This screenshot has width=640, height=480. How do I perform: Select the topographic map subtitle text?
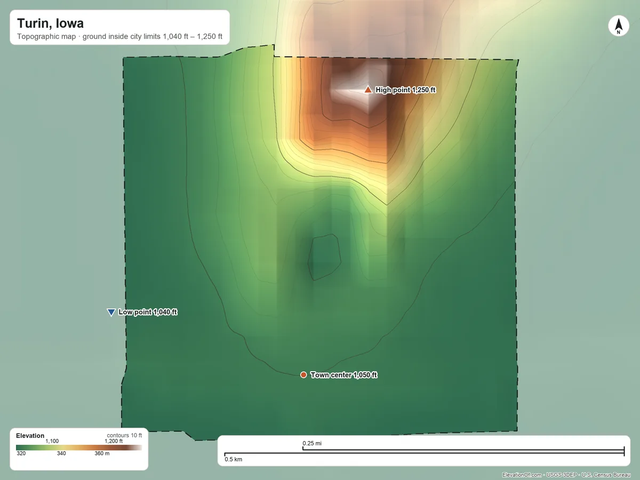(x=119, y=38)
